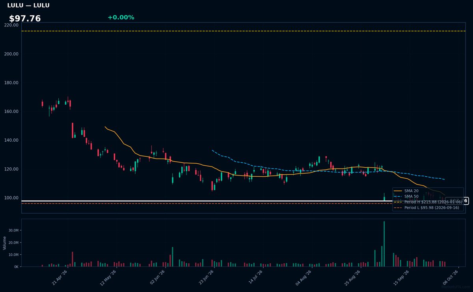The height and width of the screenshot is (292, 473).
Task: Click the "23 Jun '26" date label
Action: pos(206,277)
